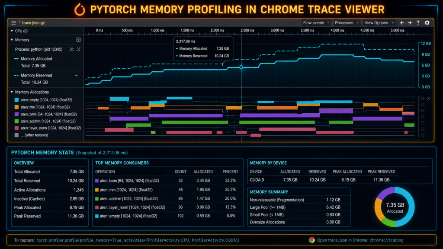The width and height of the screenshot is (443, 249).
Task: Click the orange aten::mm legend color swatch
Action: 16,107
